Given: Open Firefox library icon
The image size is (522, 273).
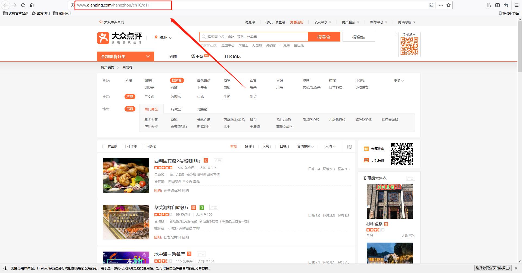Looking at the screenshot, I should point(489,5).
